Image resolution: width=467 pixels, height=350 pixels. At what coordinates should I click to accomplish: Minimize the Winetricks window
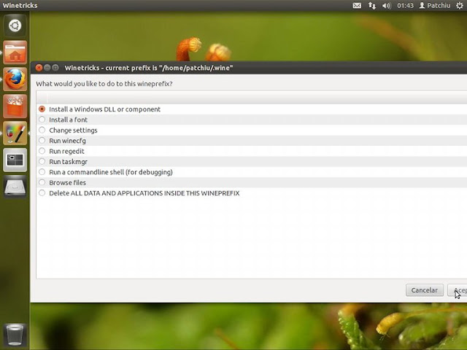pyautogui.click(x=47, y=68)
